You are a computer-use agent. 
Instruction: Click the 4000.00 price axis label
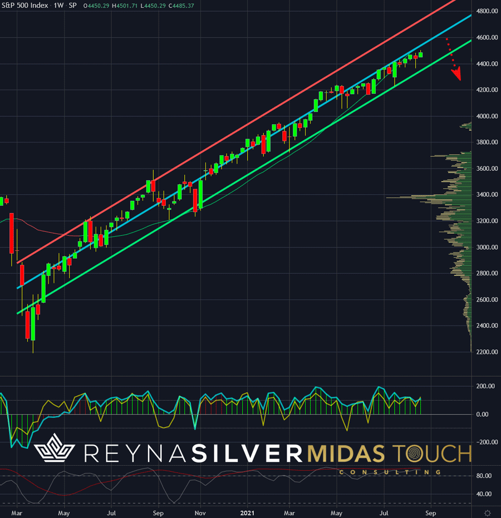(486, 116)
